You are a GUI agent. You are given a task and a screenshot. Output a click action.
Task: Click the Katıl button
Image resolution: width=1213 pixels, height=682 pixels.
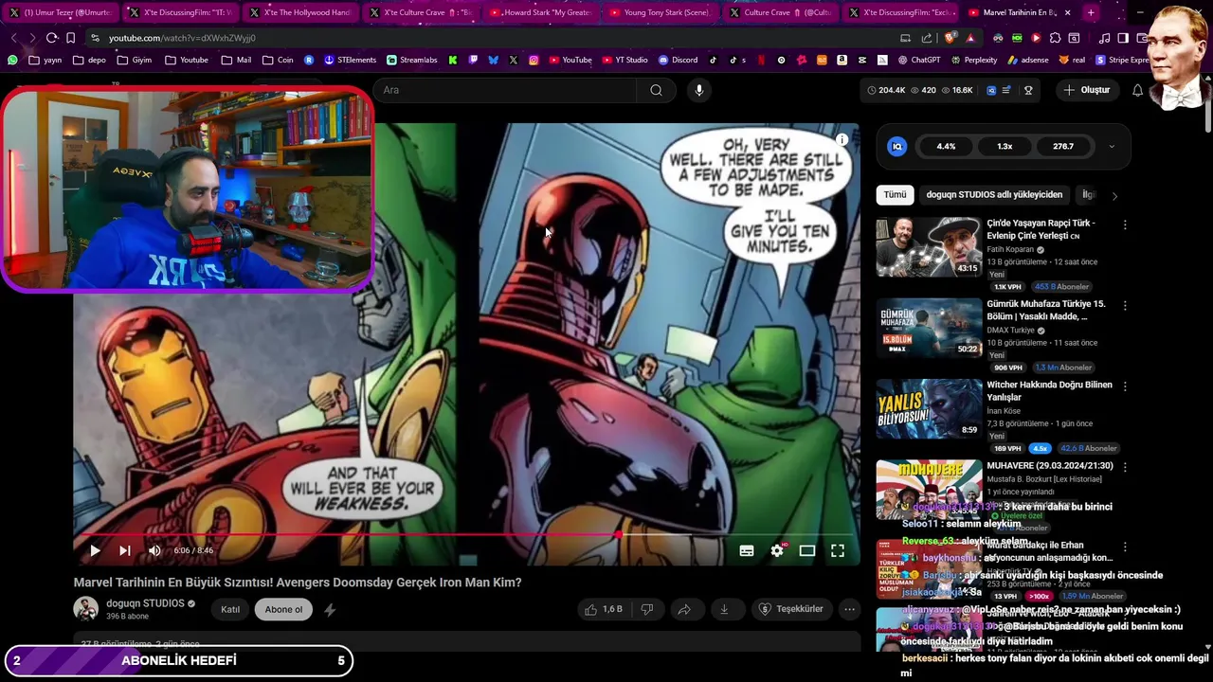click(x=230, y=609)
